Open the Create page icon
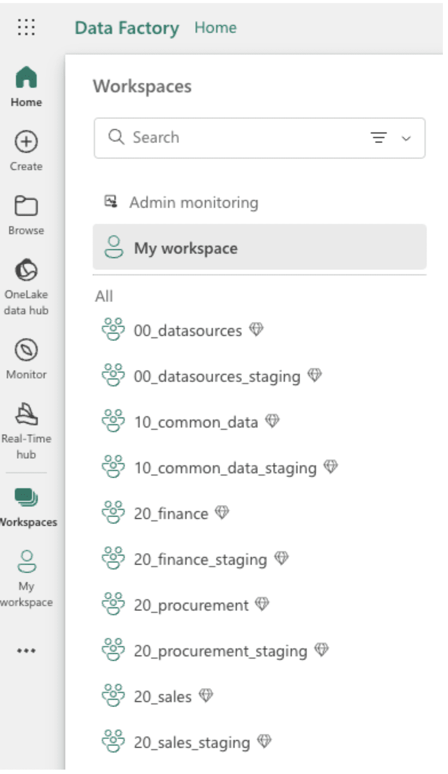The width and height of the screenshot is (448, 774). point(26,142)
